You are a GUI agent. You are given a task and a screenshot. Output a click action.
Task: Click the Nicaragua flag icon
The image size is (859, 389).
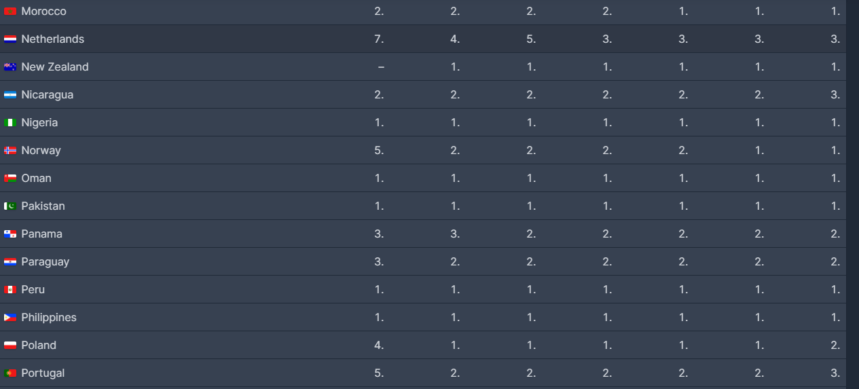click(10, 95)
